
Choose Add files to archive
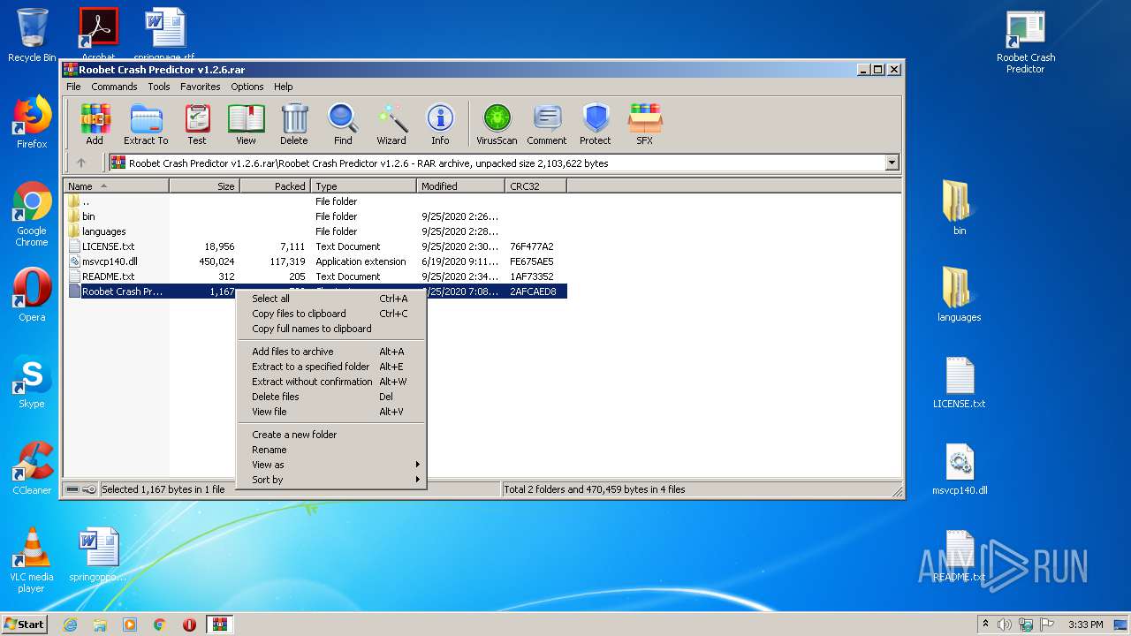(x=331, y=352)
